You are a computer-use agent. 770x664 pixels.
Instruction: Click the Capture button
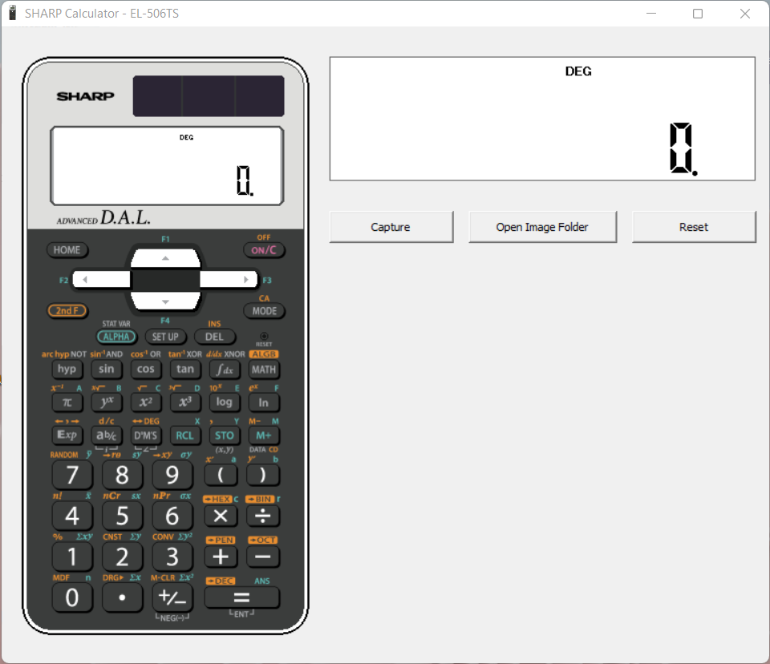point(391,227)
